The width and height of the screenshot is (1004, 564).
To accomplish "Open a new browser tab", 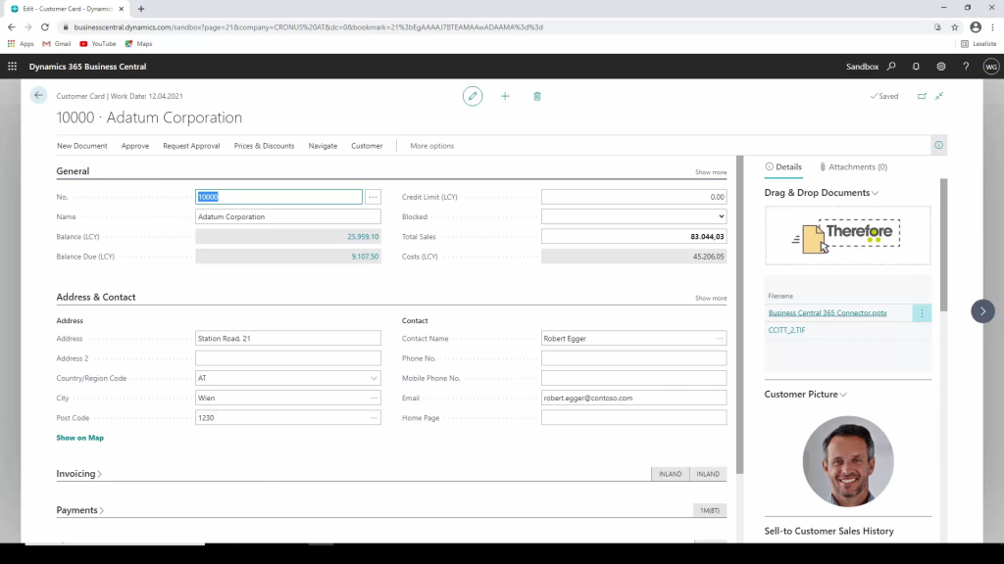I will click(141, 9).
